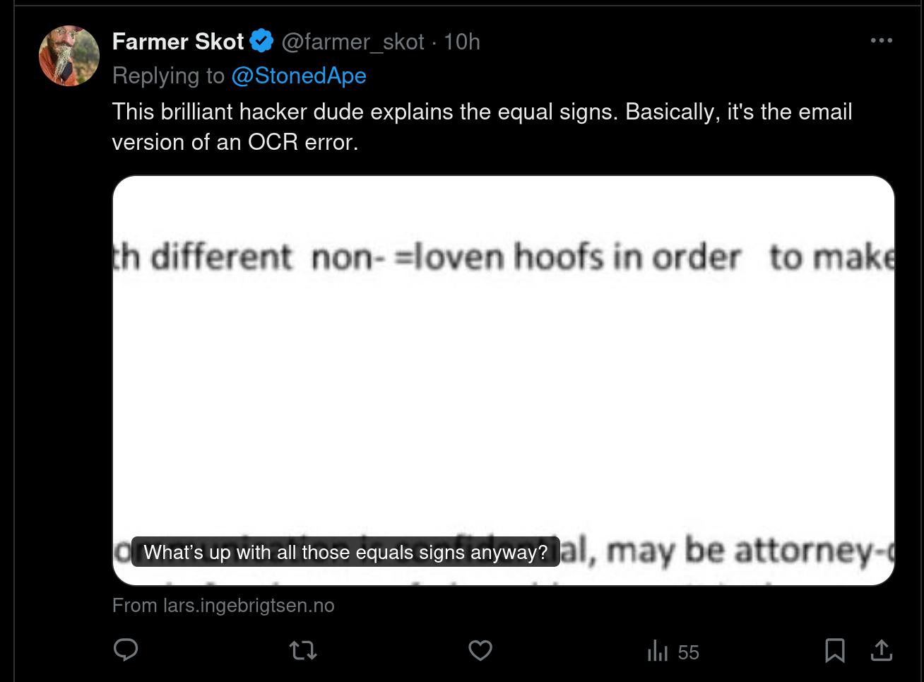Click the blue verified badge
The image size is (924, 682).
click(262, 42)
